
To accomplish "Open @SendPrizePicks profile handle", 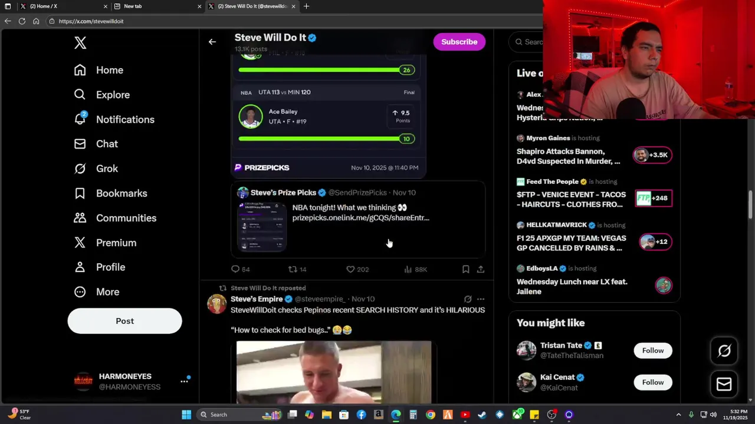I will pos(357,193).
